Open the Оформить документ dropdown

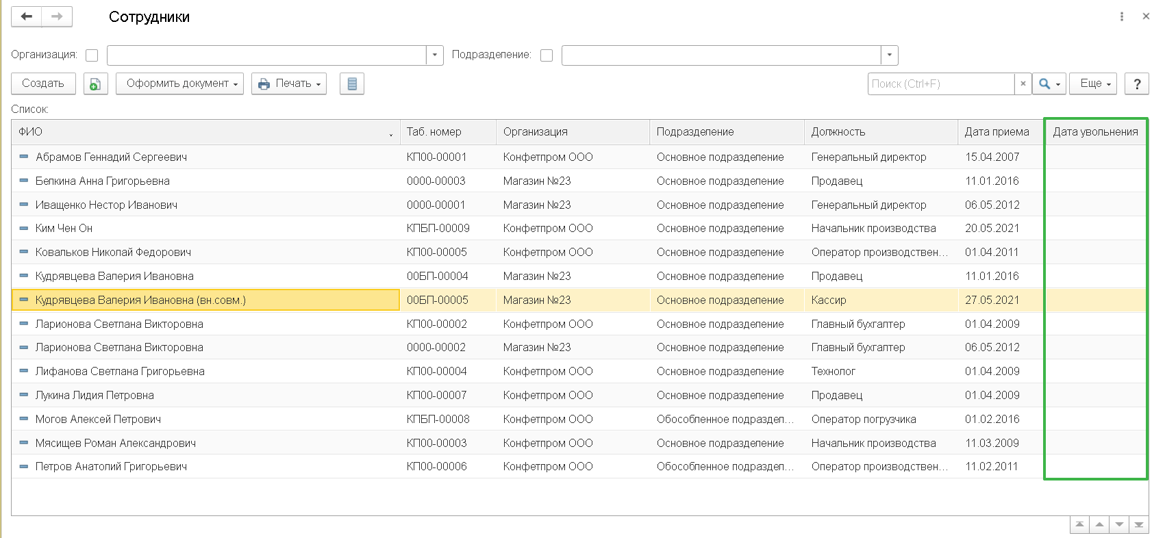click(179, 84)
